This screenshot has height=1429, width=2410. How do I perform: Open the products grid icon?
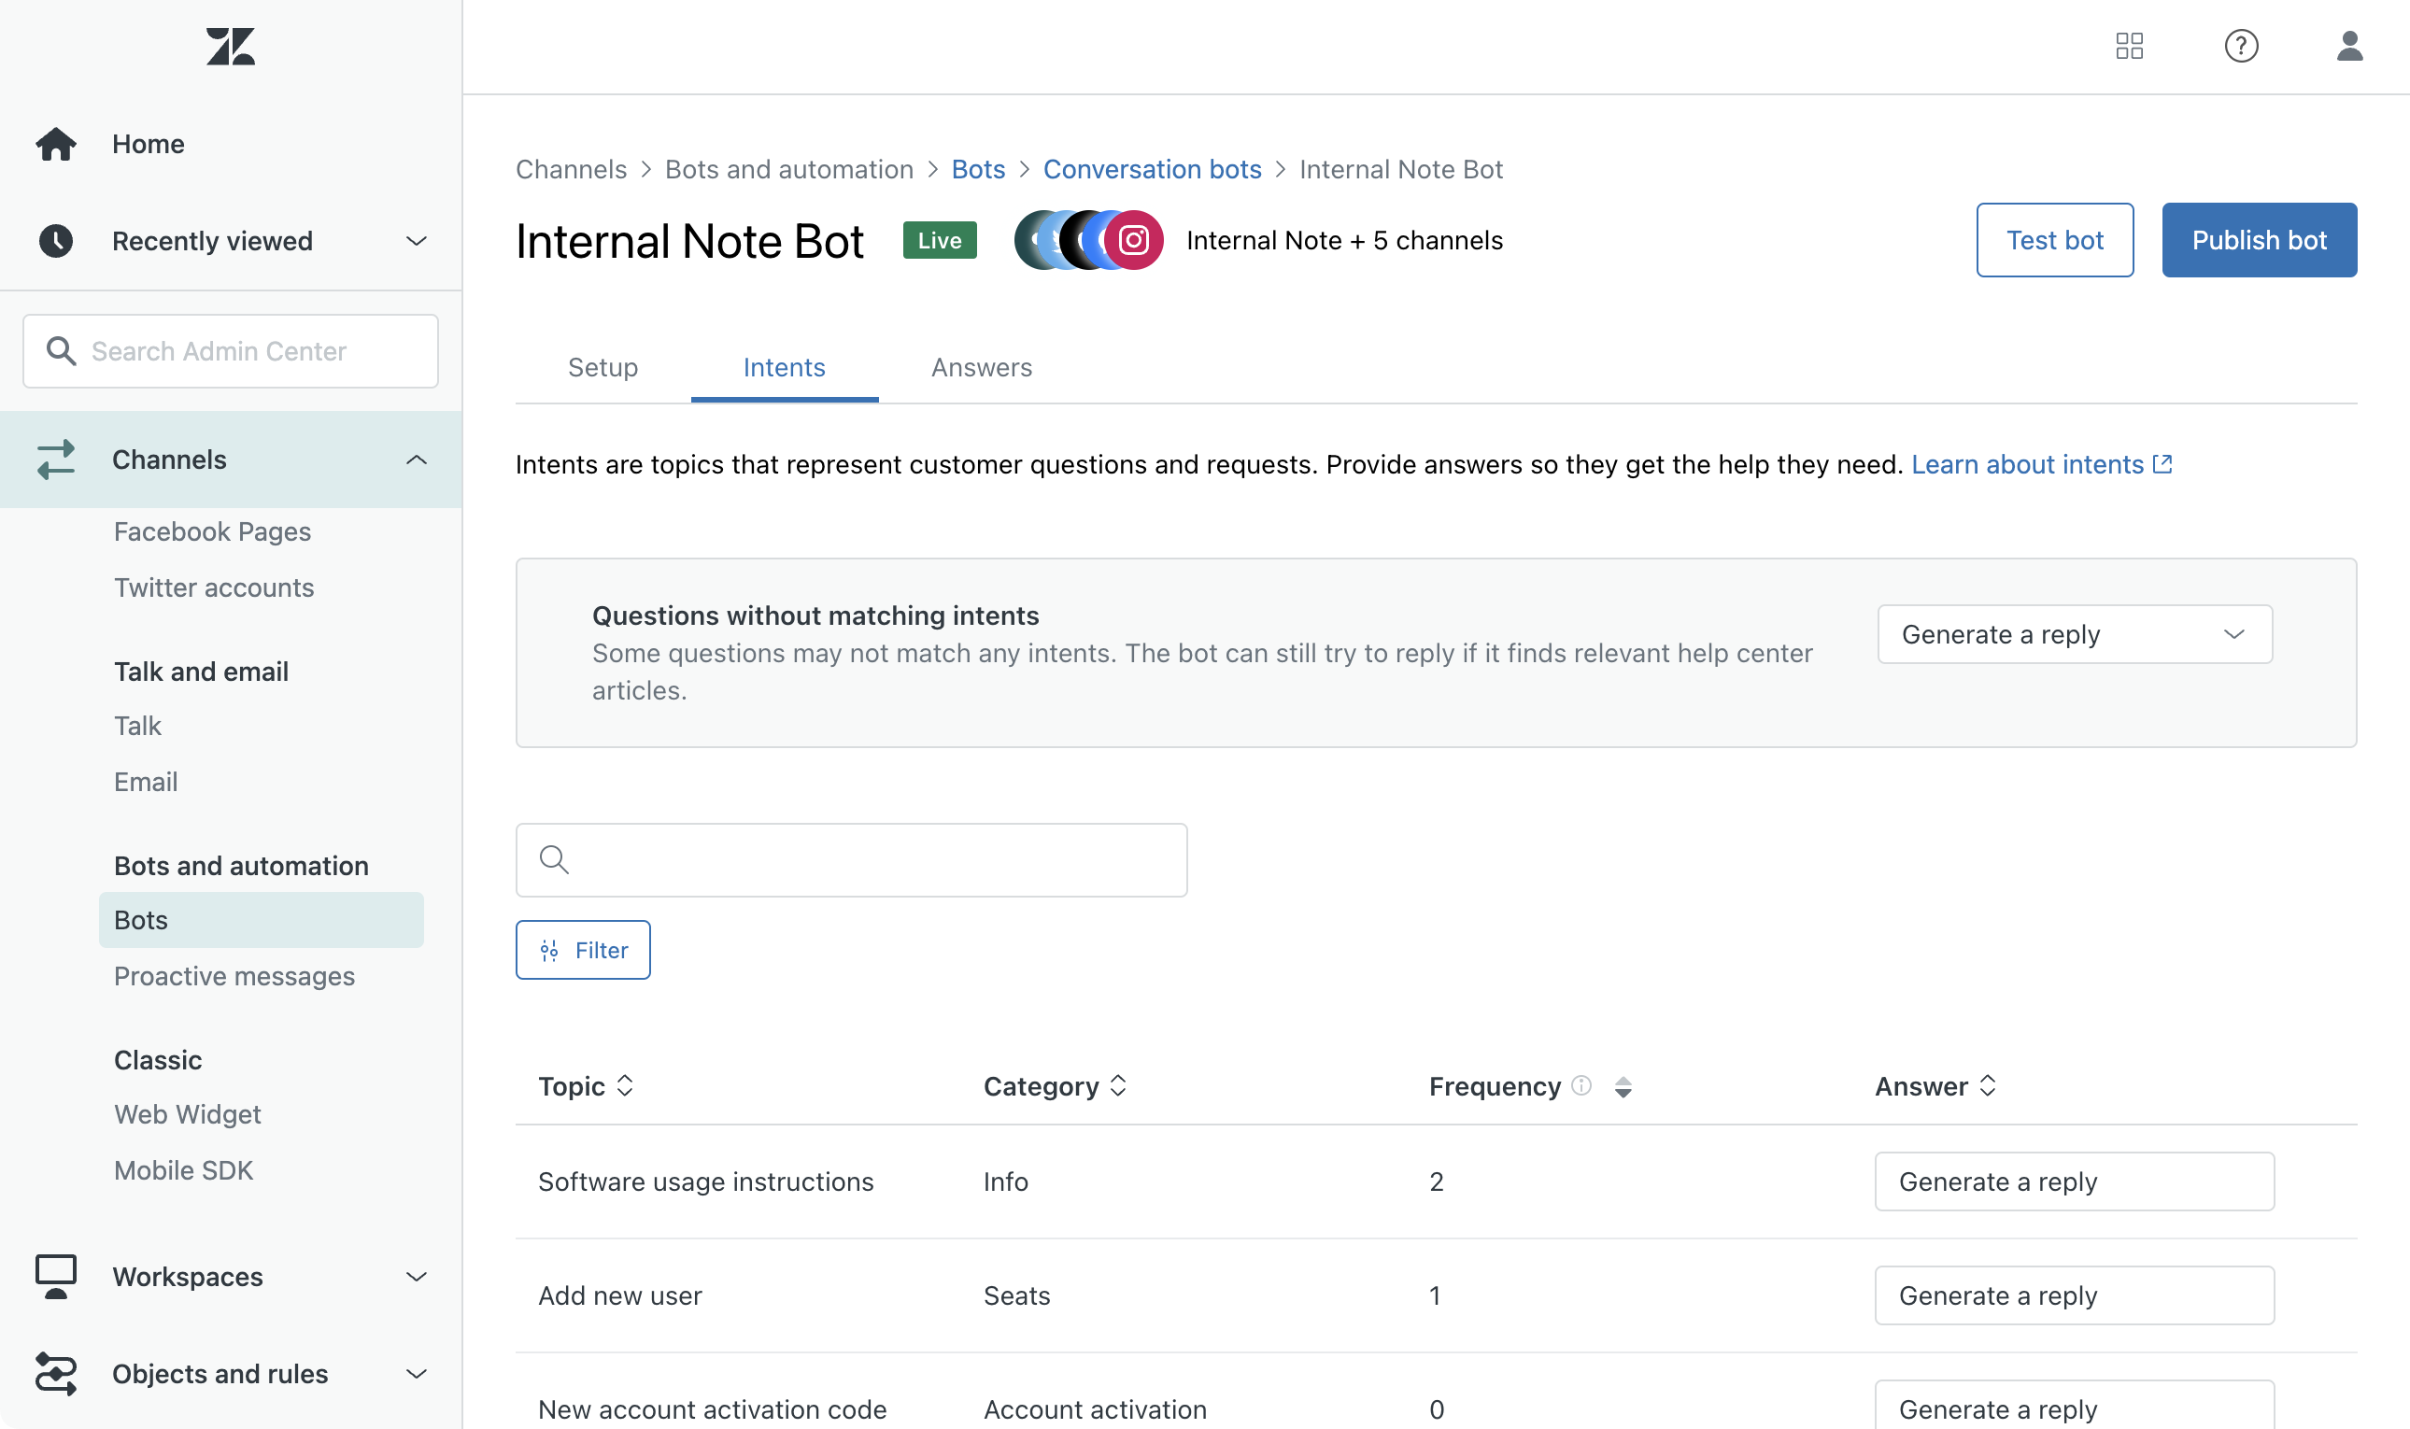tap(2129, 46)
